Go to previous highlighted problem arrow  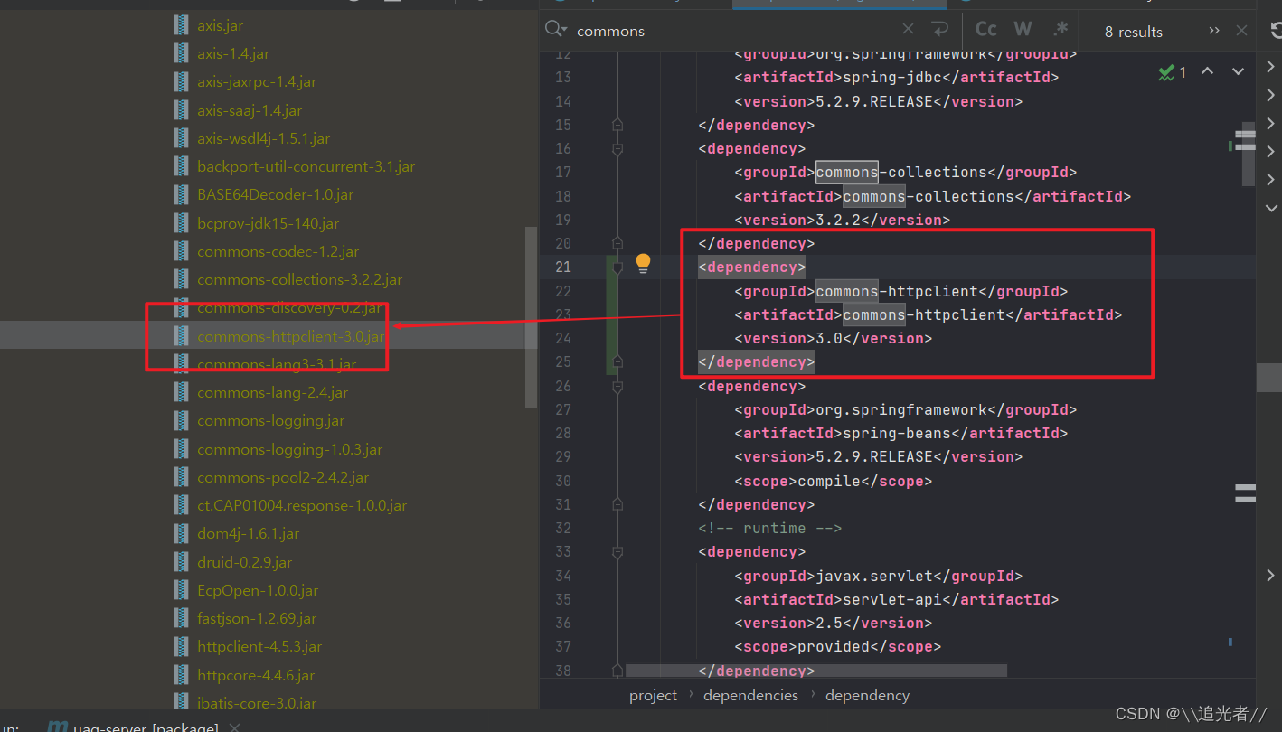click(1207, 71)
